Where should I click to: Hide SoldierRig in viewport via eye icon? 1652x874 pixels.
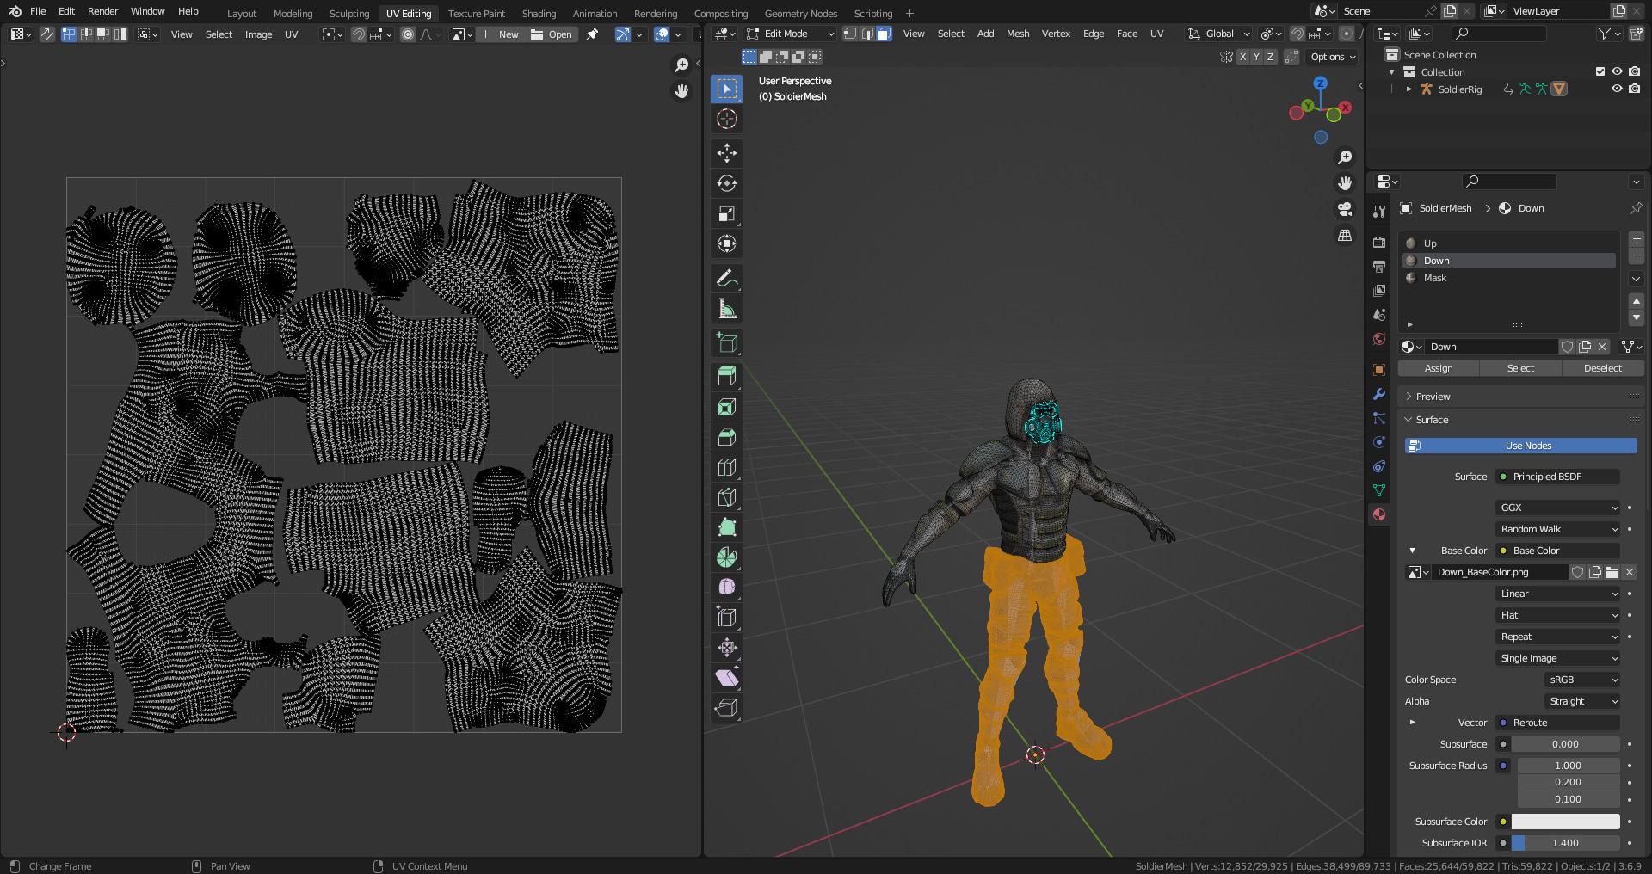1617,89
